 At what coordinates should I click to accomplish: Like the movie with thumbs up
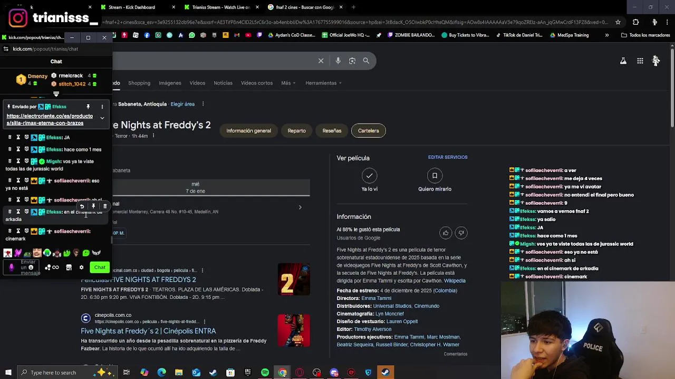(446, 233)
